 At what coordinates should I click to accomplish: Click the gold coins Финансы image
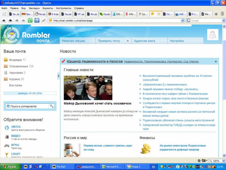[146, 149]
